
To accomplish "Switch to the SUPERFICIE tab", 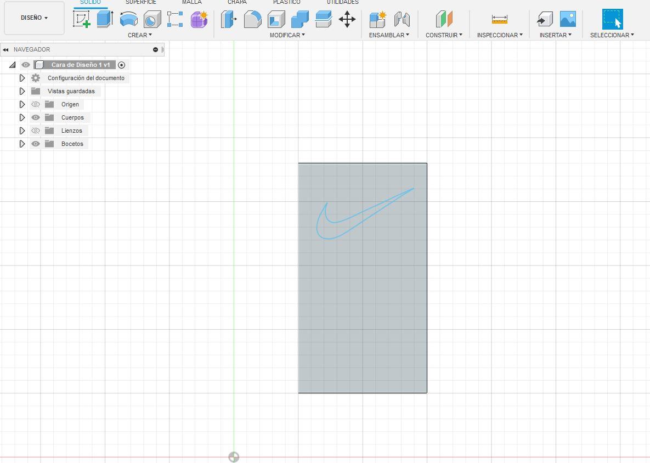I will 141,3.
